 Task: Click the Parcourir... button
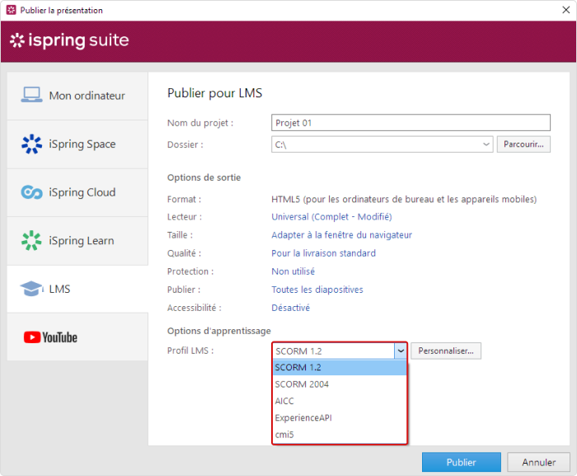point(523,144)
